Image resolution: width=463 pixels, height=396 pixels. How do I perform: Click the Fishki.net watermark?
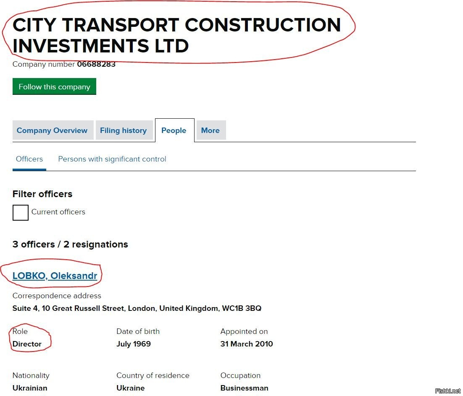[x=447, y=391]
